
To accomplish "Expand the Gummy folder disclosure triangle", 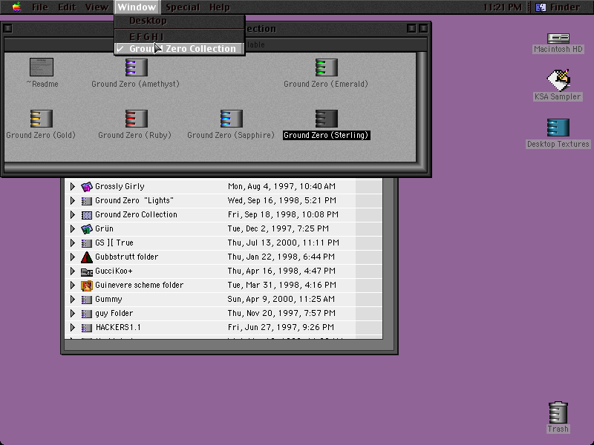I will (72, 300).
